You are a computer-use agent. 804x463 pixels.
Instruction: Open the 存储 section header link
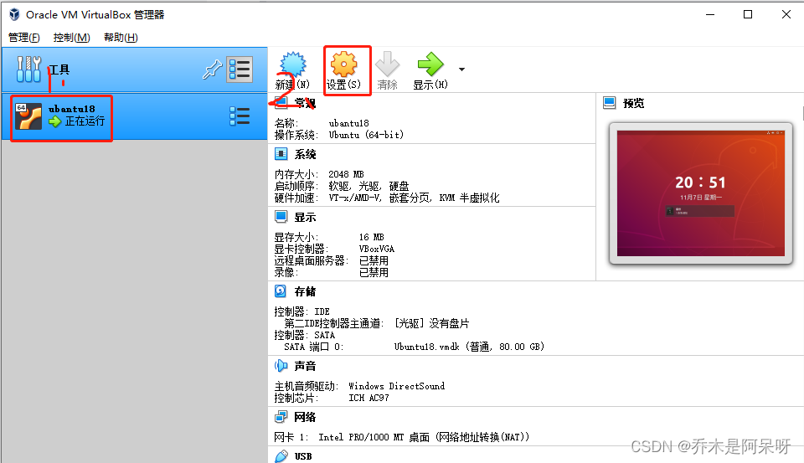(305, 291)
